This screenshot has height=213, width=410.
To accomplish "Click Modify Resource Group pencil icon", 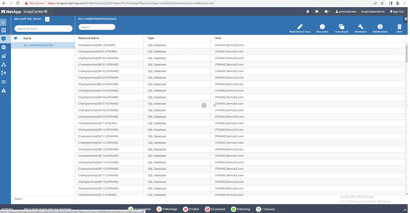I will coord(300,28).
